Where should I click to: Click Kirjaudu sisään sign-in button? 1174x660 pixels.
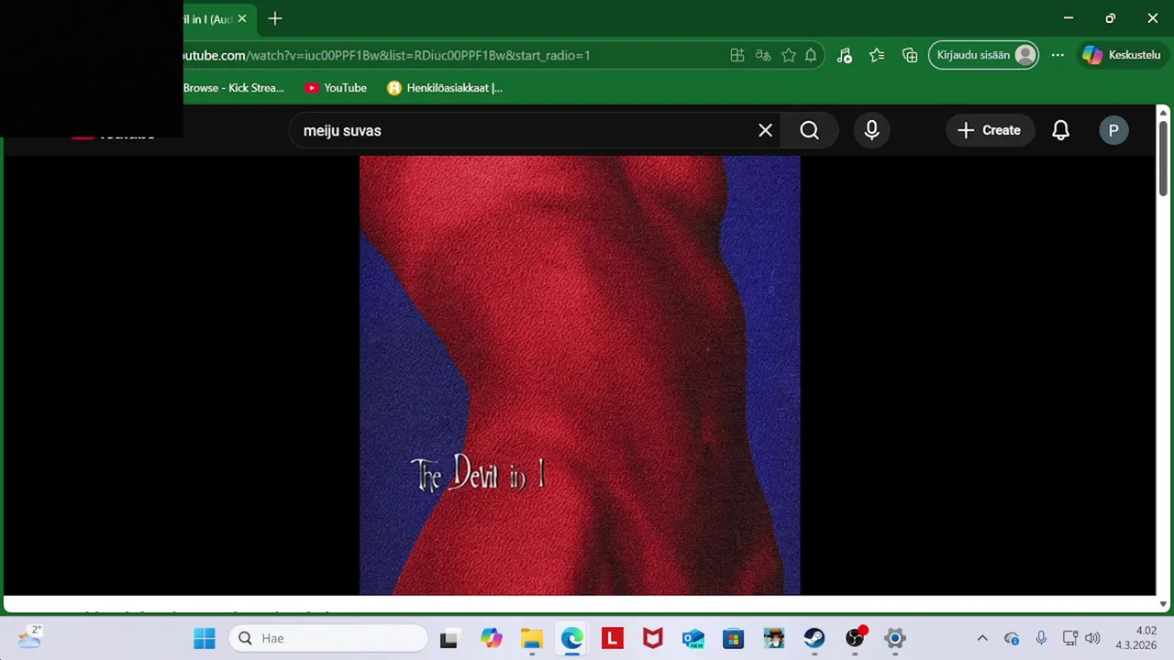[x=983, y=55]
